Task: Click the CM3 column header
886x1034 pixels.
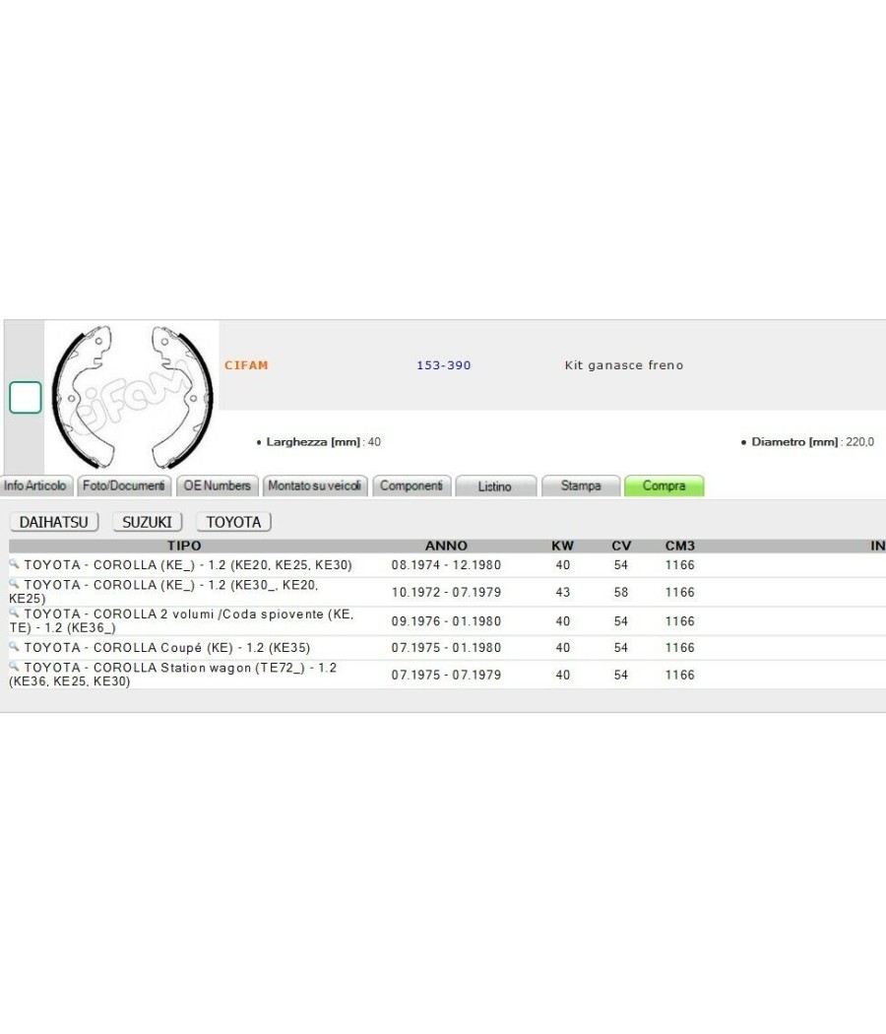Action: (679, 546)
